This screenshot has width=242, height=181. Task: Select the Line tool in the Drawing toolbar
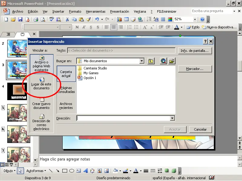click(51, 171)
